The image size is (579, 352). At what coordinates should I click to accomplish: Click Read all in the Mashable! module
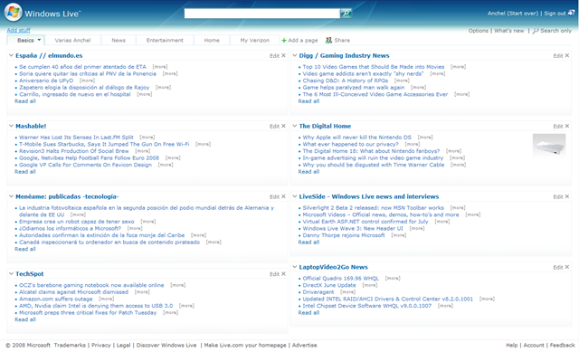tap(25, 172)
